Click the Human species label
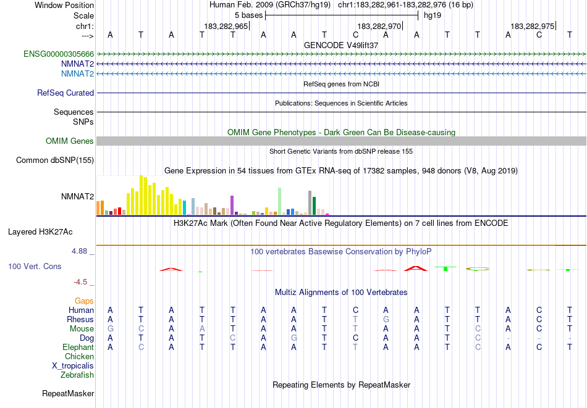 pyautogui.click(x=81, y=310)
